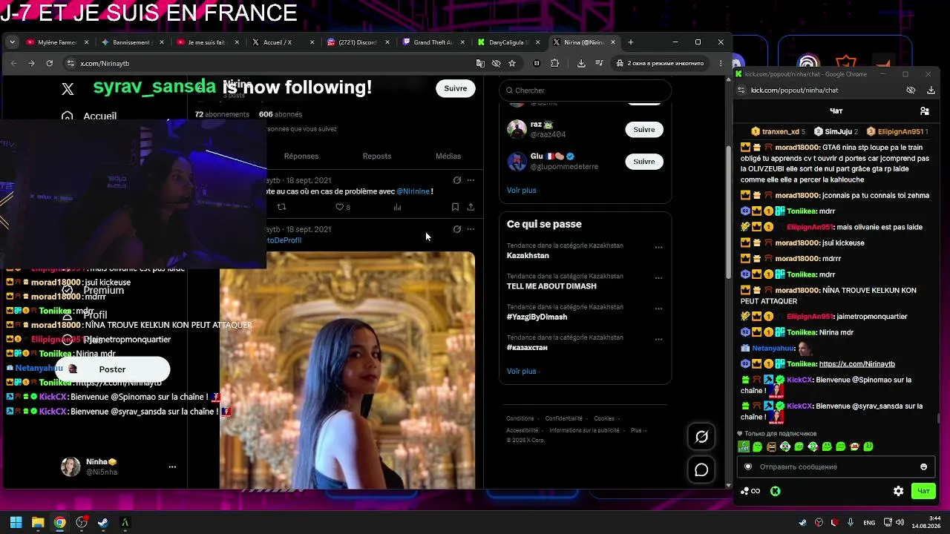Click the OBS icon on the taskbar
950x534 pixels.
coord(82,522)
